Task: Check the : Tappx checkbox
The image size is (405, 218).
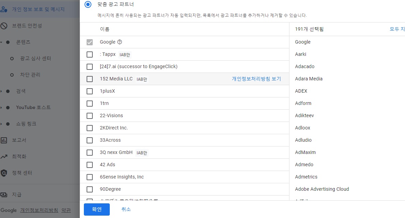Action: click(90, 54)
